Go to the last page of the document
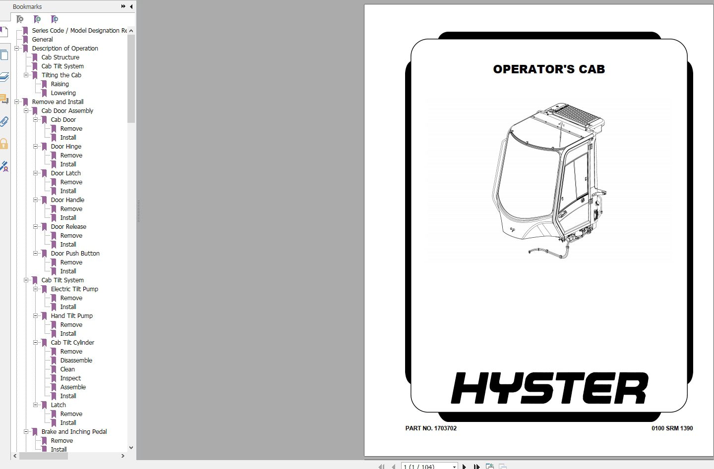Image resolution: width=714 pixels, height=469 pixels. point(476,467)
